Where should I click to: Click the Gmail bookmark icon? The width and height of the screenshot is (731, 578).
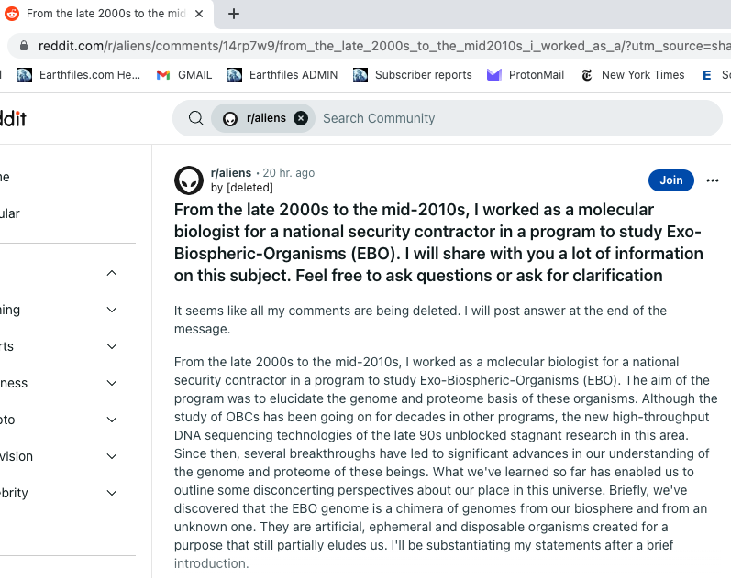pyautogui.click(x=163, y=75)
